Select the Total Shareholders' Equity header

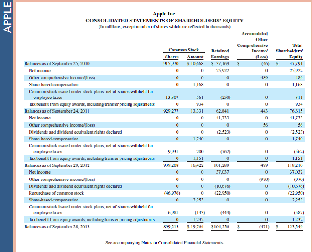[289, 51]
